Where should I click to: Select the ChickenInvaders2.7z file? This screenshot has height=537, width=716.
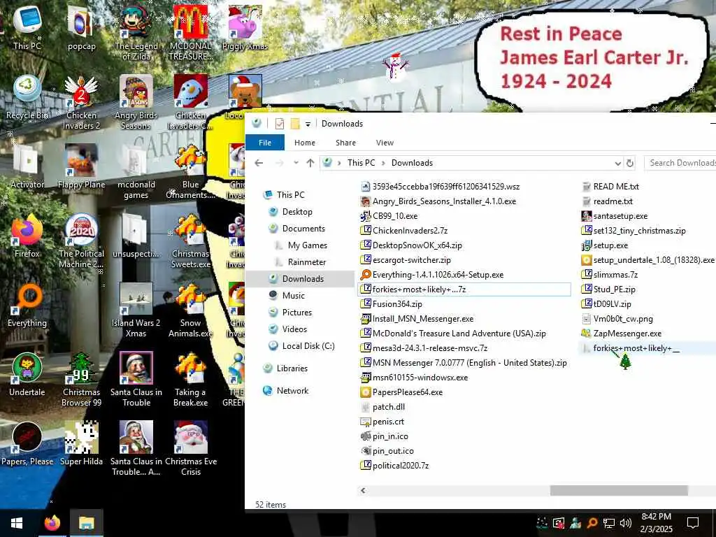click(410, 231)
